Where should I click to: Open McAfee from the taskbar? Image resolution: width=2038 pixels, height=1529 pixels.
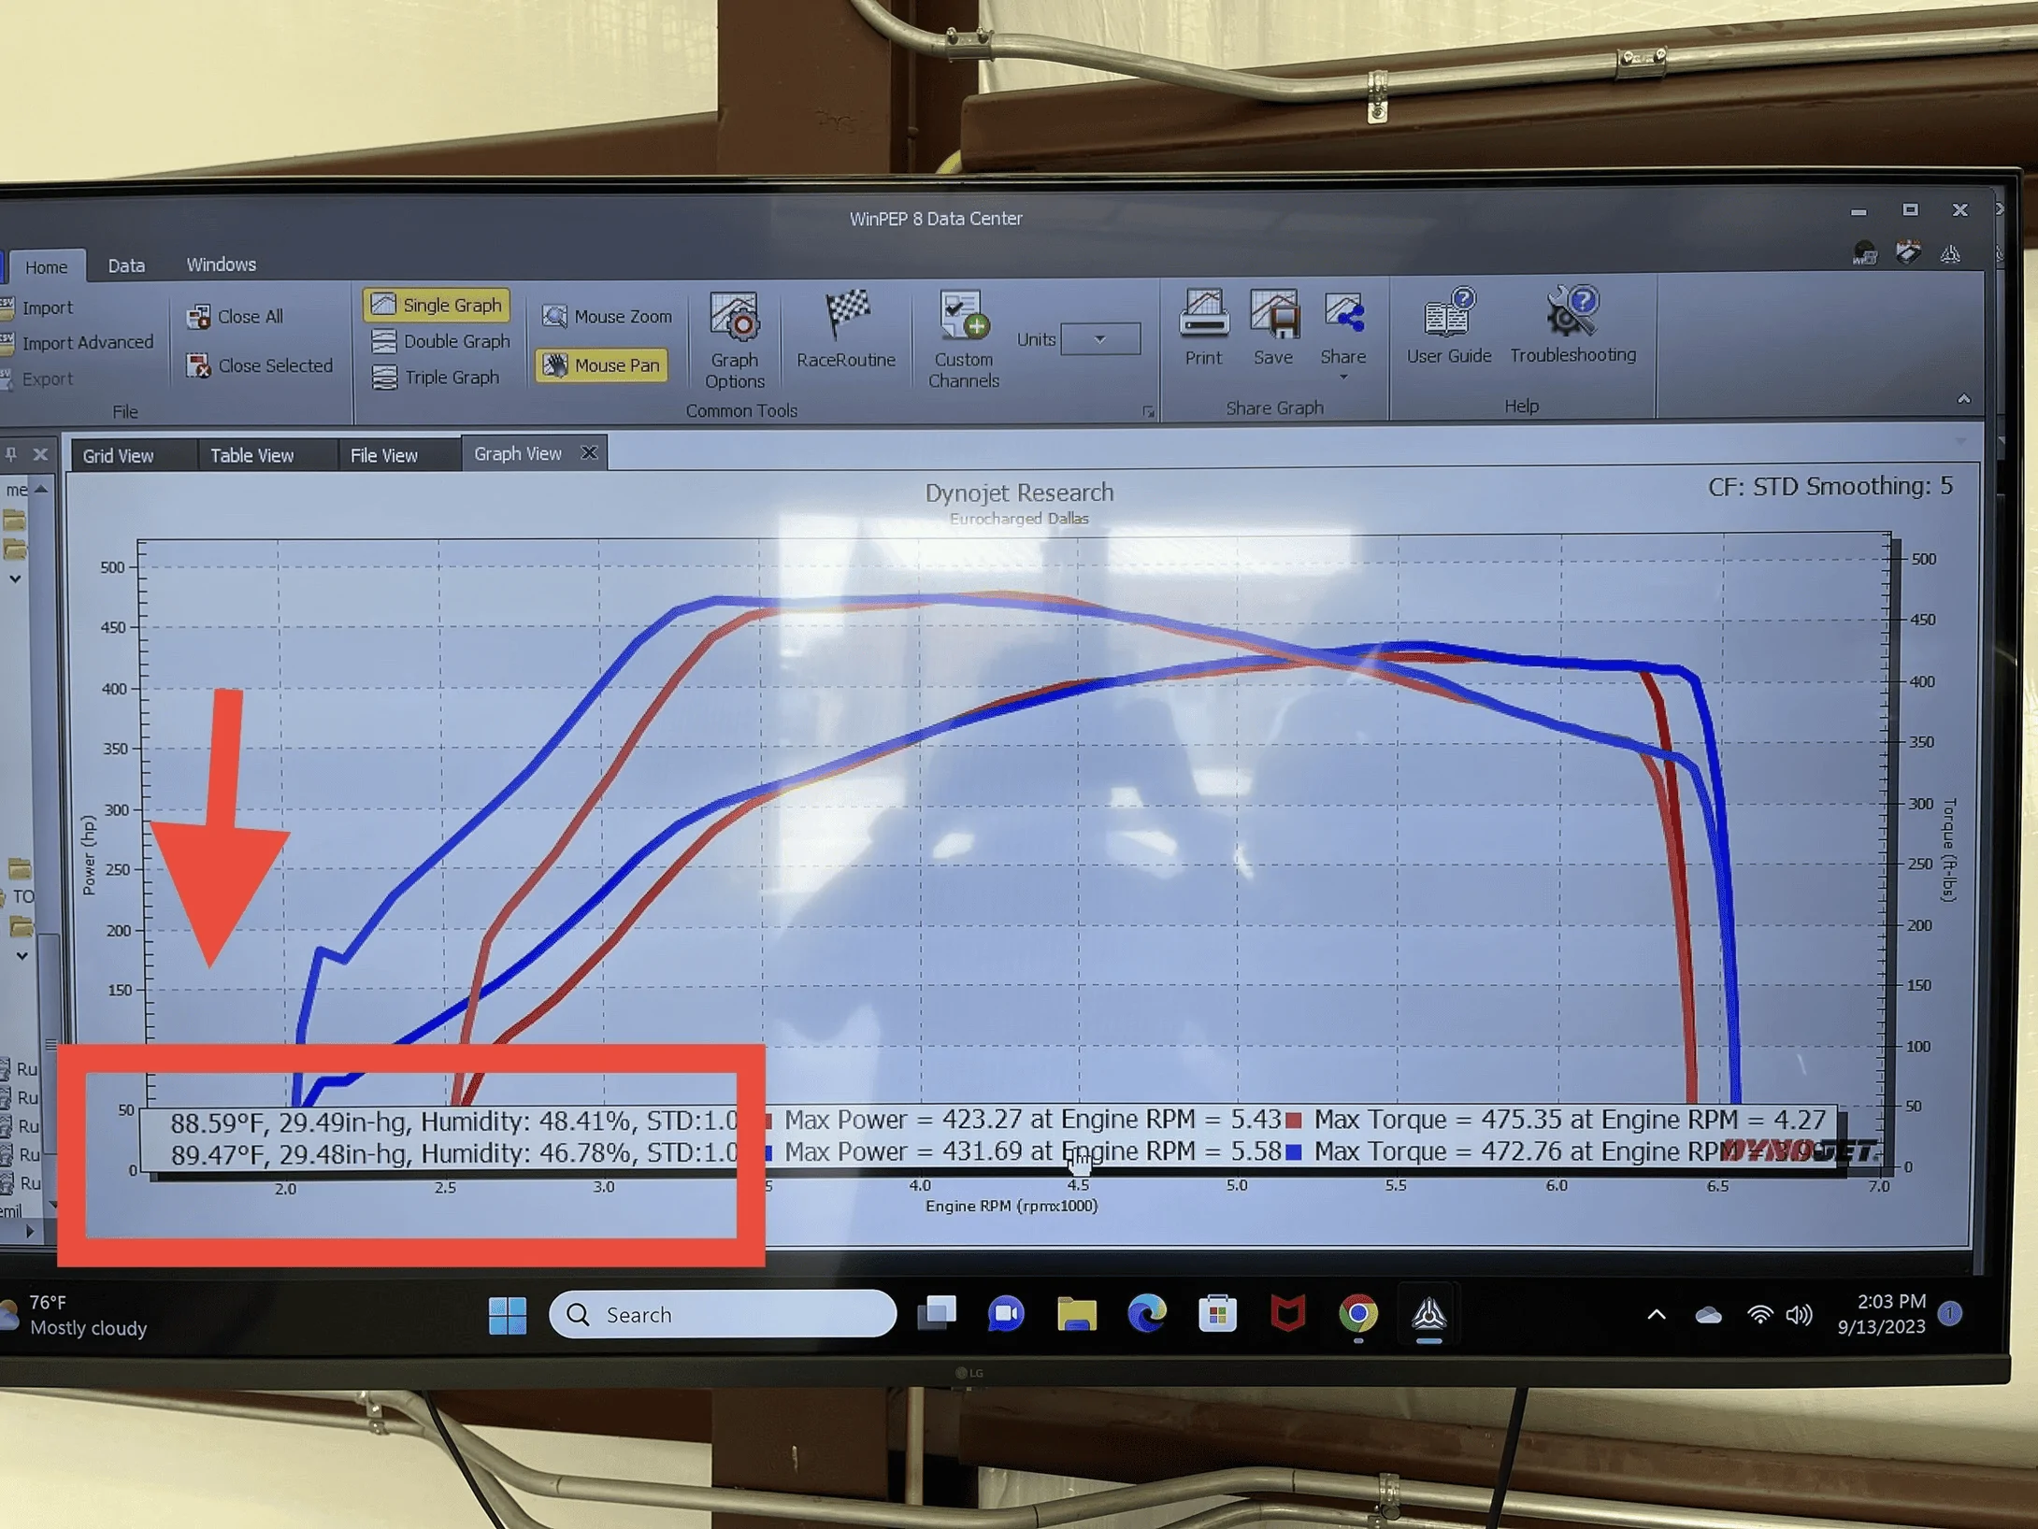click(1287, 1314)
